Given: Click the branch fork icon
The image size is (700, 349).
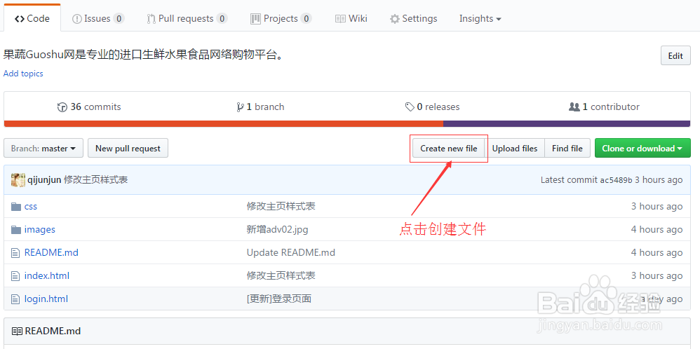Looking at the screenshot, I should (x=240, y=107).
